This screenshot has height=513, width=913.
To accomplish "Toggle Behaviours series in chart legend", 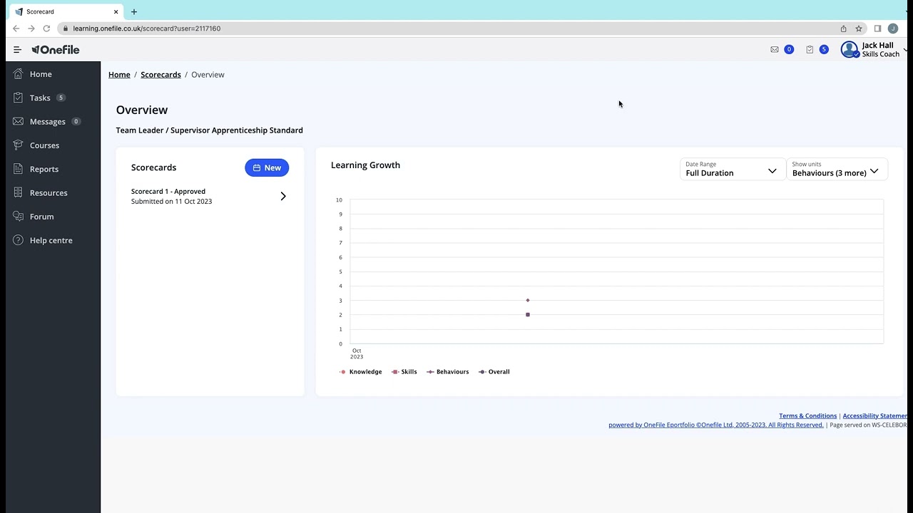I will pyautogui.click(x=448, y=372).
